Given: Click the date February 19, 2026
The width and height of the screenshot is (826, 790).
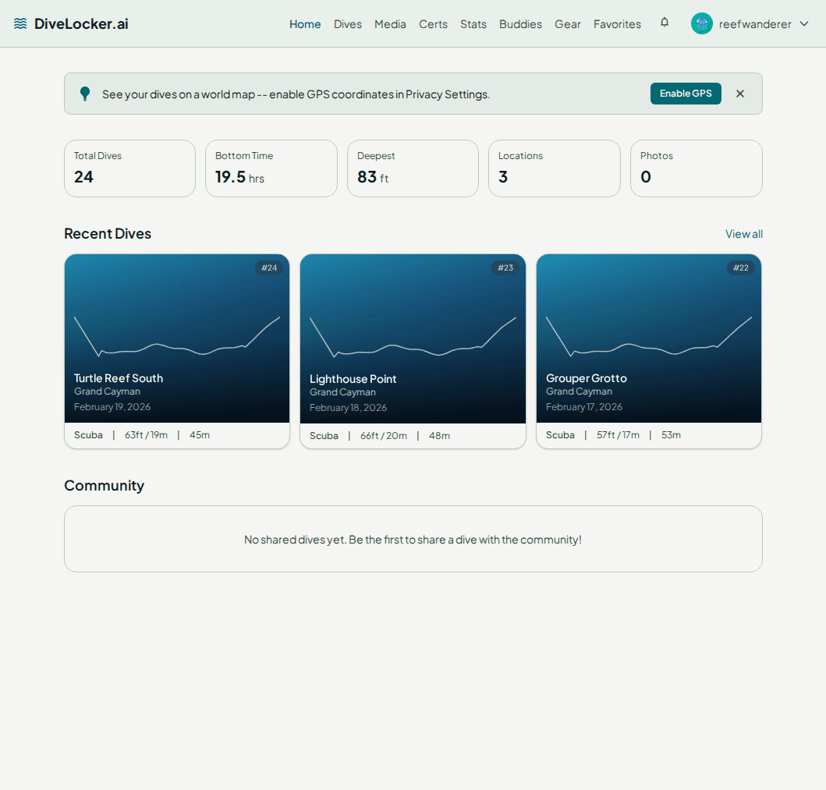Looking at the screenshot, I should [x=112, y=406].
